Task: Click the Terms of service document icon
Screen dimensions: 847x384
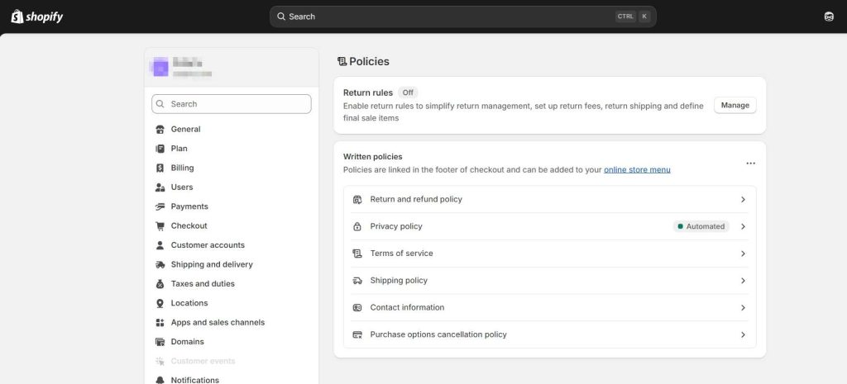Action: [x=357, y=254]
